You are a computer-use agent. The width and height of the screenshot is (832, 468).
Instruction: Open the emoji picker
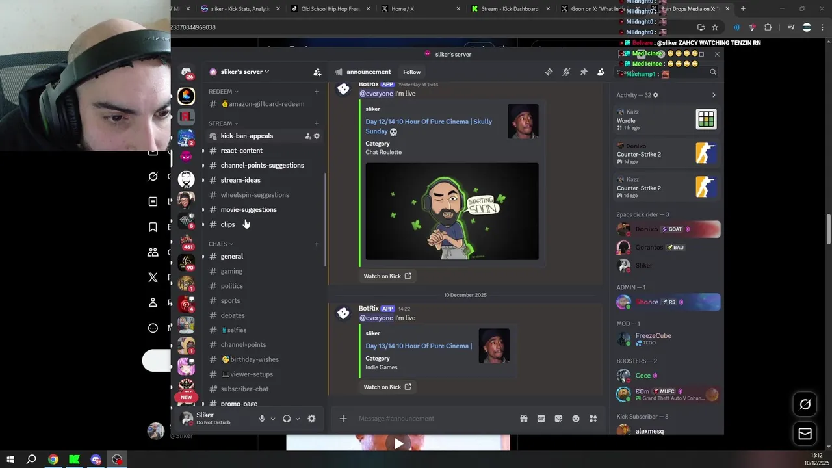(576, 419)
